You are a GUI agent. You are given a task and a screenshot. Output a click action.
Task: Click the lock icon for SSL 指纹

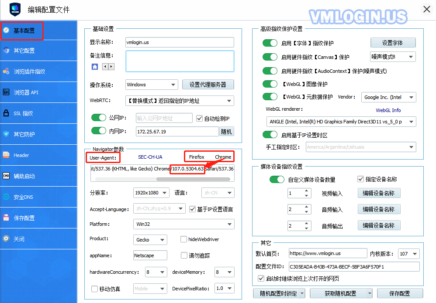pyautogui.click(x=6, y=113)
